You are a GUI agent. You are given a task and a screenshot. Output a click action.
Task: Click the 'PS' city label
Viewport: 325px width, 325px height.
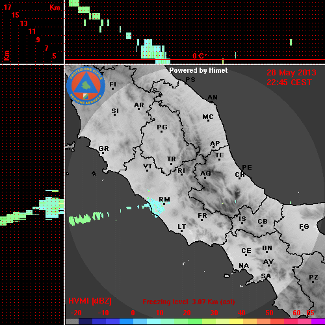[x=190, y=80]
